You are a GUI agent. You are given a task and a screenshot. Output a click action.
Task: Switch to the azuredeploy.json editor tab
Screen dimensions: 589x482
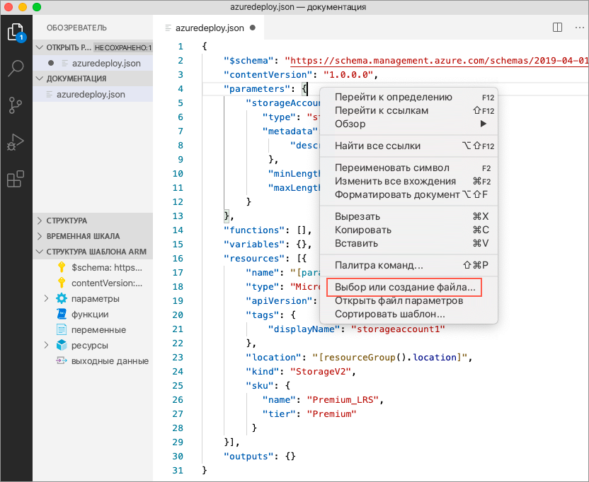[210, 28]
